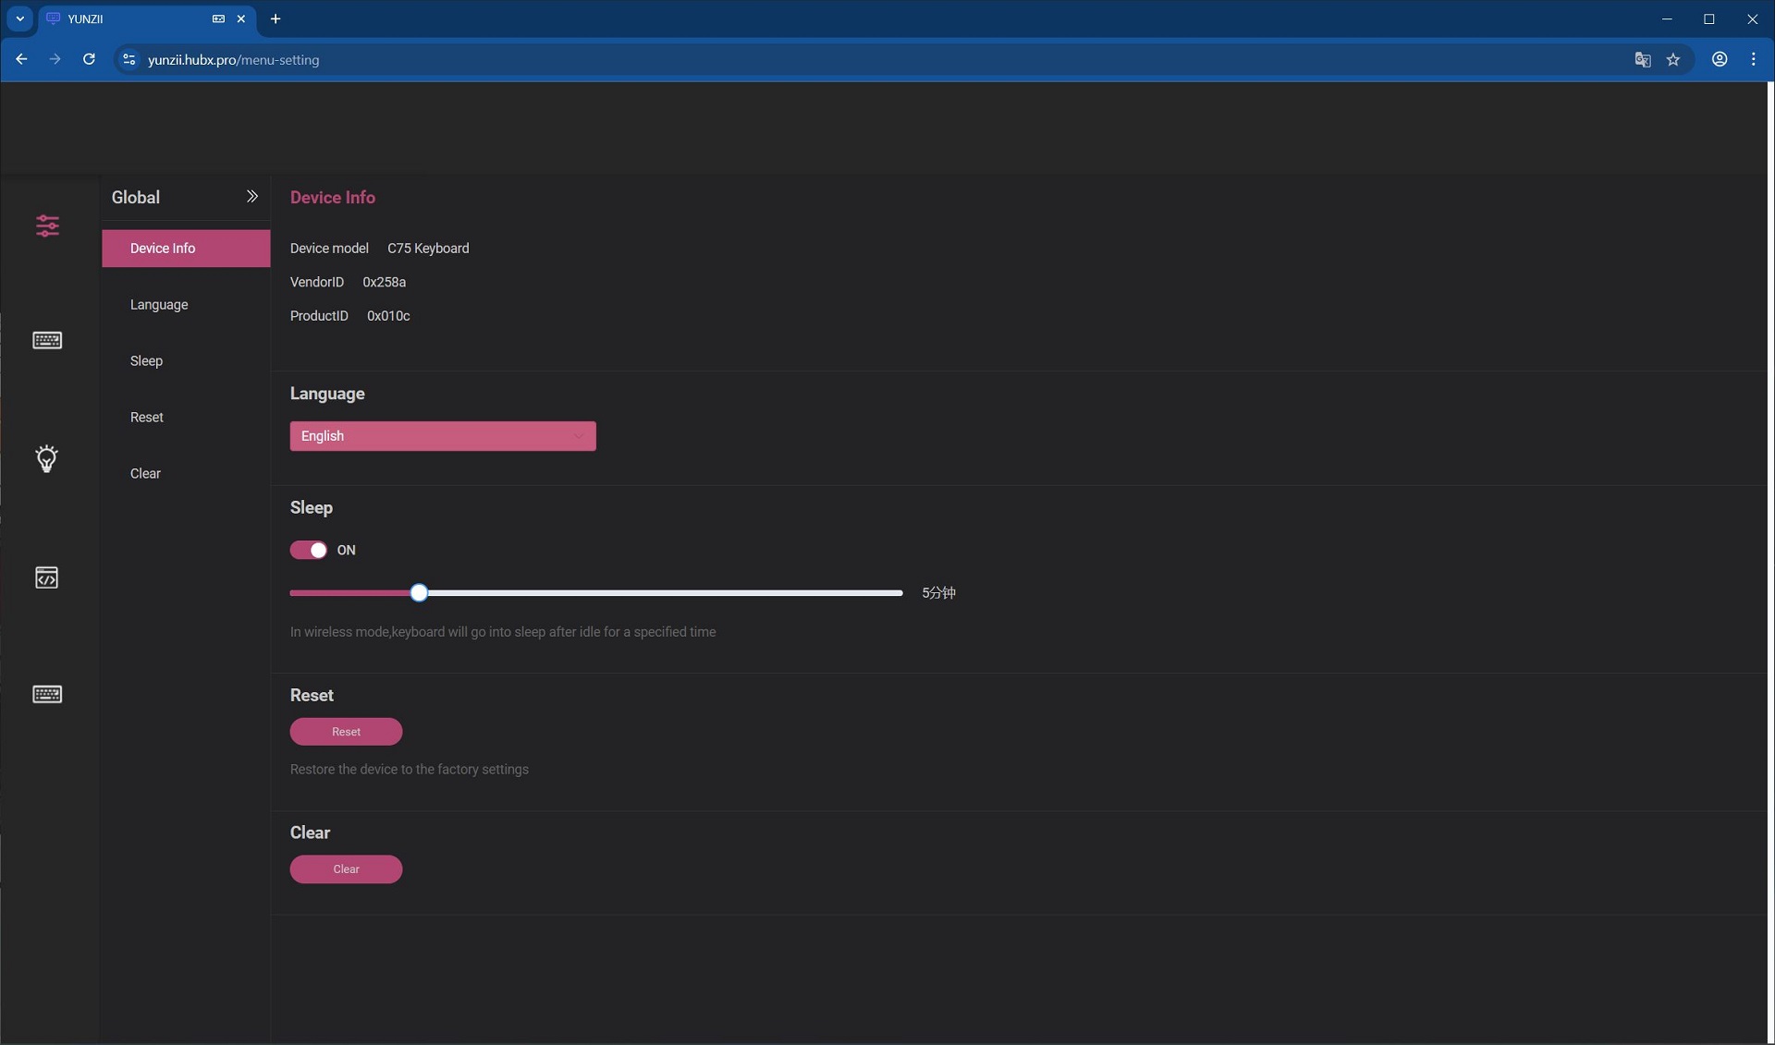Open the browser profile icon
This screenshot has height=1045, width=1775.
coord(1719,59)
